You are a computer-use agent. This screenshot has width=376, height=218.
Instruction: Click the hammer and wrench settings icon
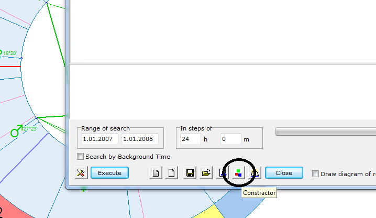point(81,173)
